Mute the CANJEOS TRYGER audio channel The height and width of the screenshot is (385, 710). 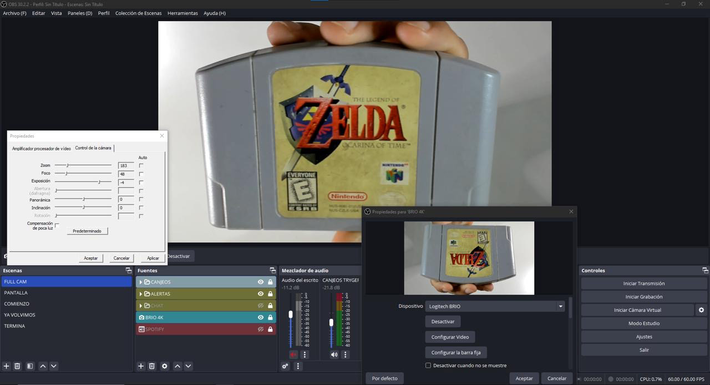tap(334, 354)
